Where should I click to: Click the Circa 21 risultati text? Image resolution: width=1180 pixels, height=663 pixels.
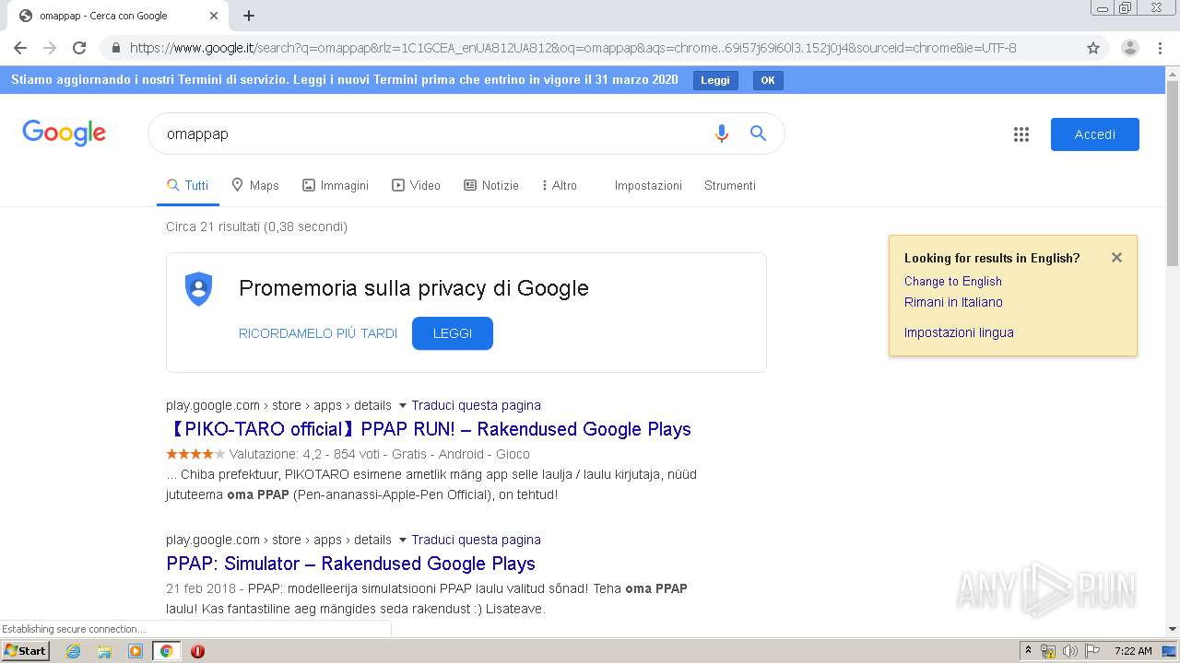pyautogui.click(x=256, y=227)
